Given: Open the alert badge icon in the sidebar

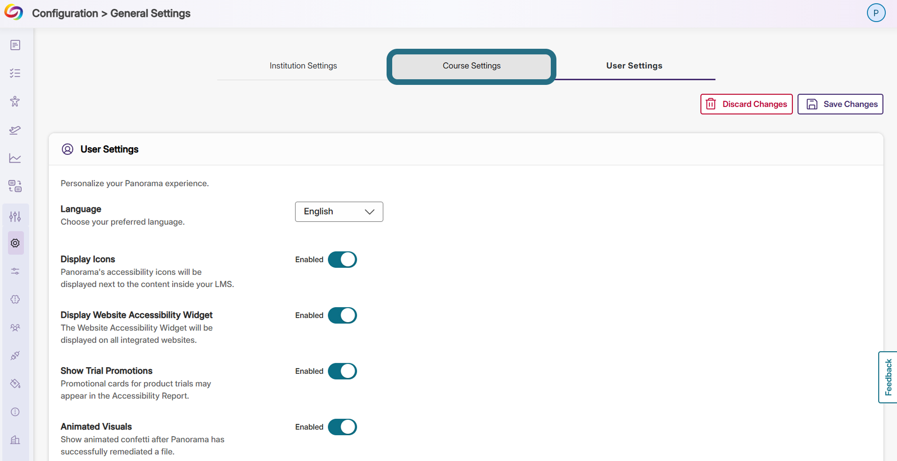Looking at the screenshot, I should [15, 299].
